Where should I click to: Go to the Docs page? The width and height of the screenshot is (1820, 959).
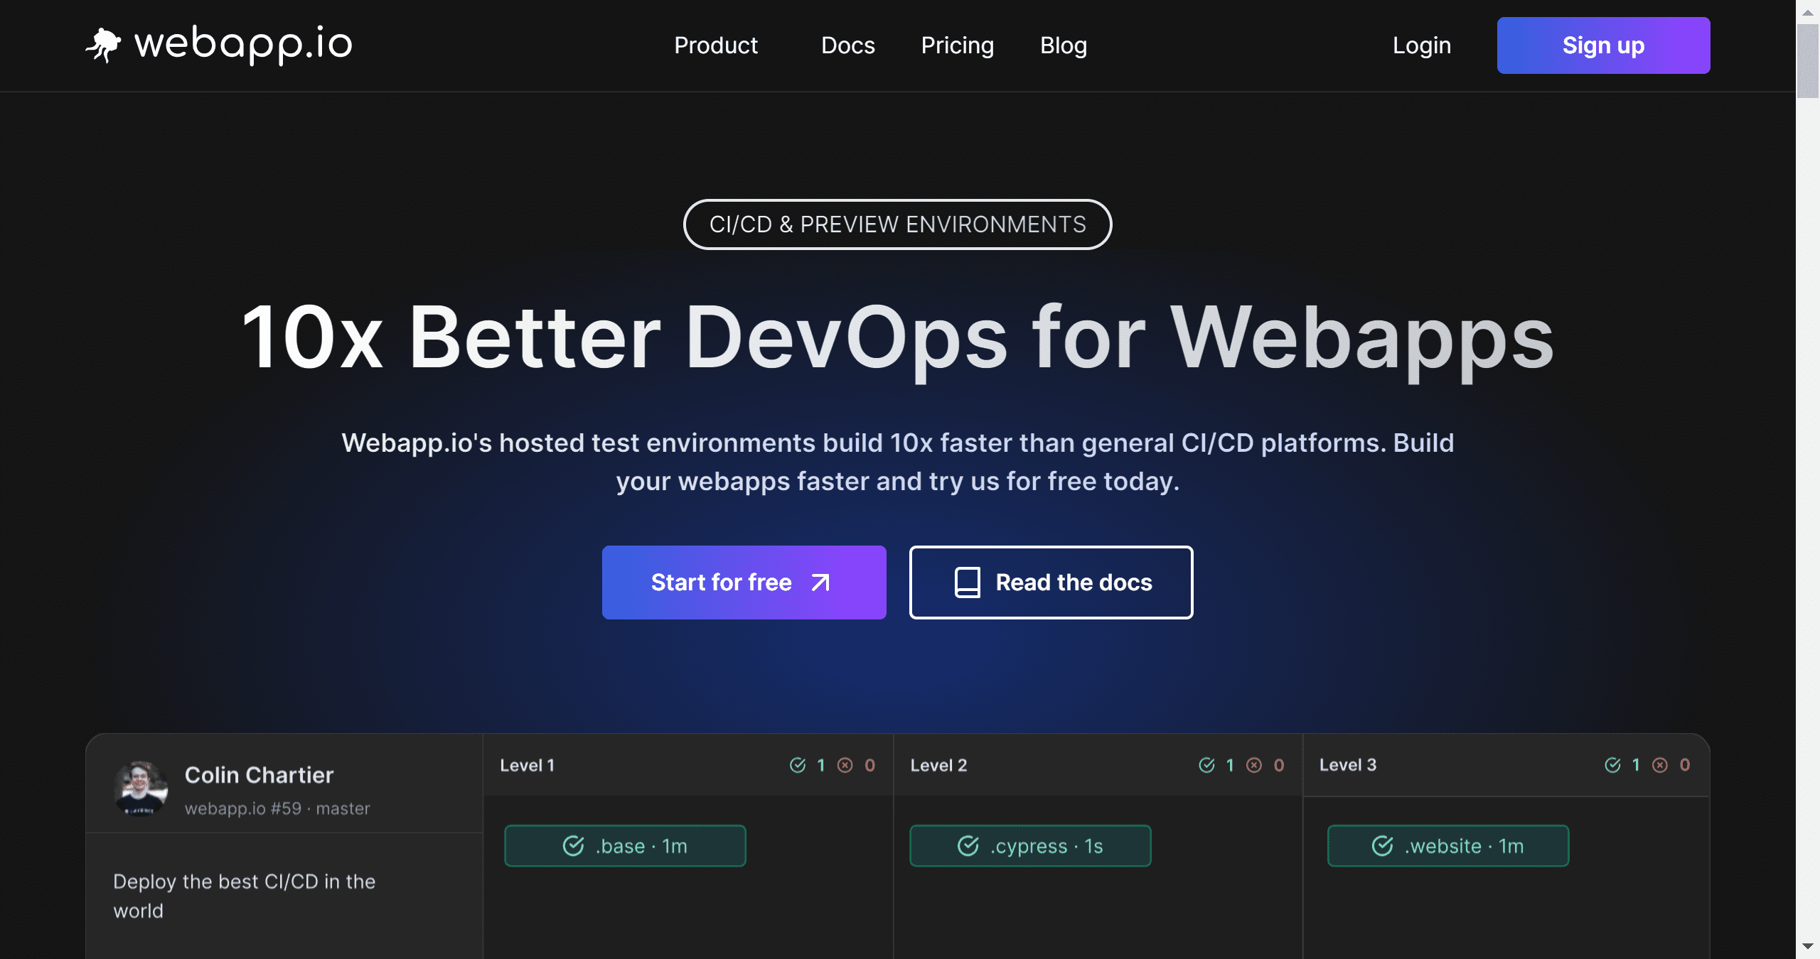tap(847, 45)
